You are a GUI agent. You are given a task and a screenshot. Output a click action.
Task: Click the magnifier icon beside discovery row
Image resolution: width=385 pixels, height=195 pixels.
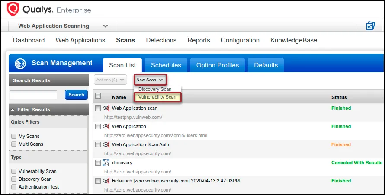click(x=106, y=163)
